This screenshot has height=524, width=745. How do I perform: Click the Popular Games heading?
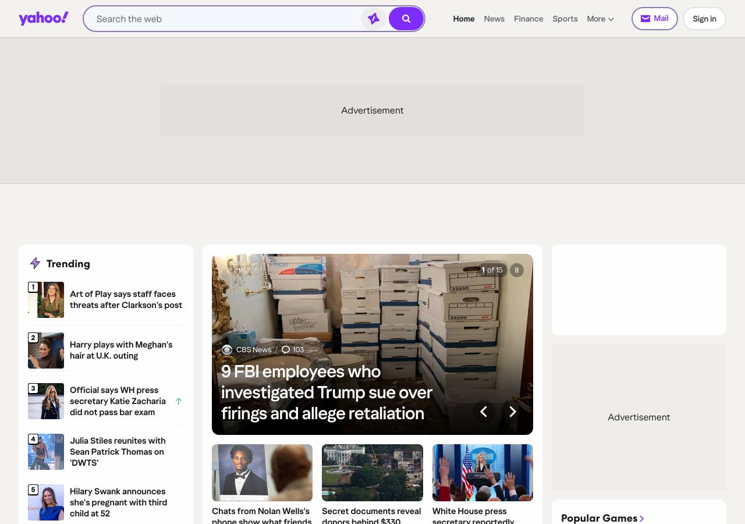click(x=599, y=518)
